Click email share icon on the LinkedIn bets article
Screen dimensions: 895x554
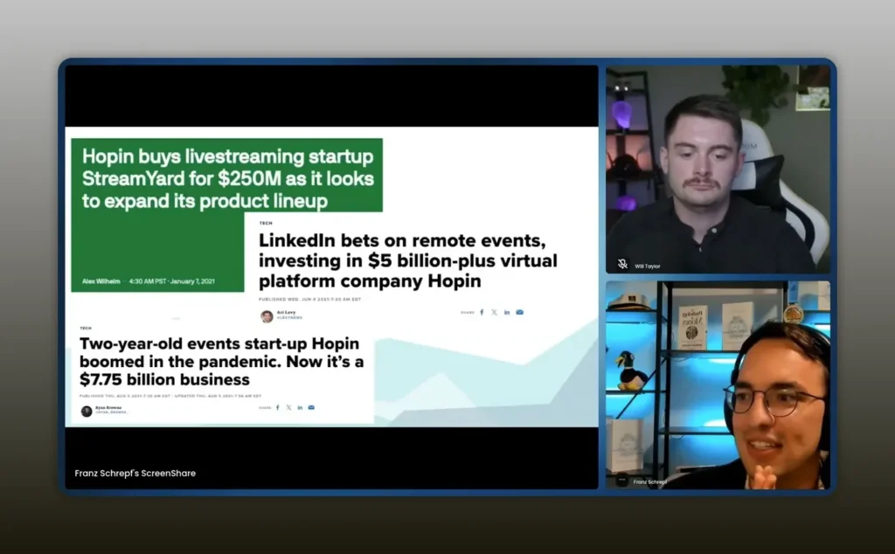click(x=520, y=312)
